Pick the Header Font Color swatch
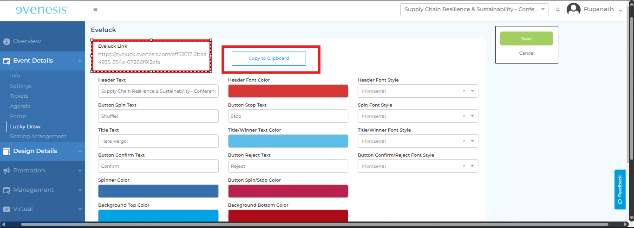634x228 pixels. pyautogui.click(x=288, y=91)
